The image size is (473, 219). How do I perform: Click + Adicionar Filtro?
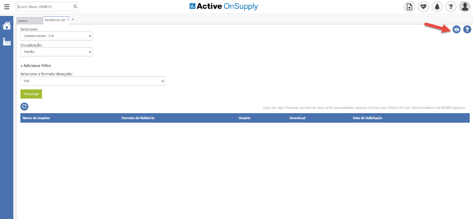tap(36, 65)
